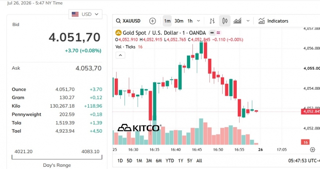Switch to the 1h interval
The width and height of the screenshot is (320, 169).
click(190, 21)
